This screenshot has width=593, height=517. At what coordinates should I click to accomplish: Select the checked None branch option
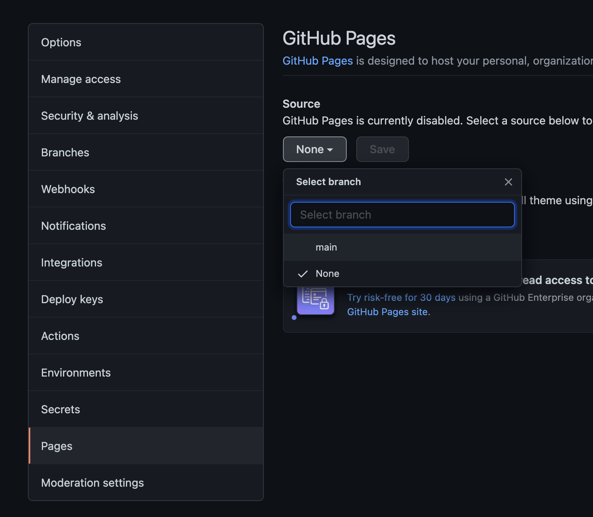(327, 274)
